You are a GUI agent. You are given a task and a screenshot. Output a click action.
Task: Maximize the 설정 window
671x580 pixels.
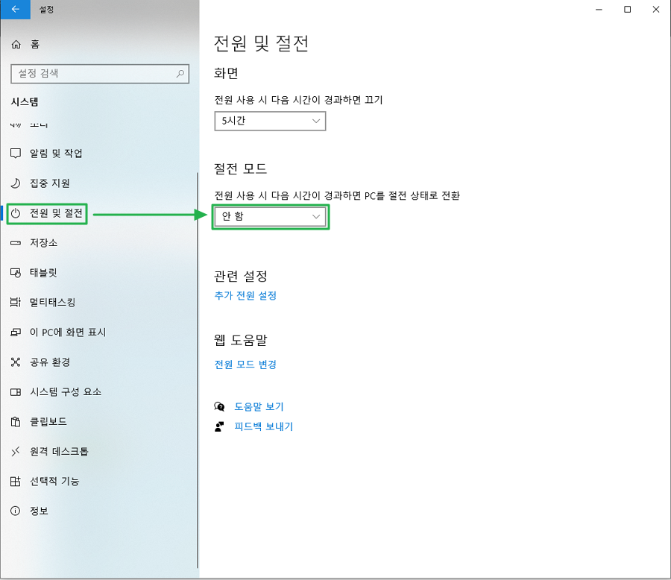point(627,10)
